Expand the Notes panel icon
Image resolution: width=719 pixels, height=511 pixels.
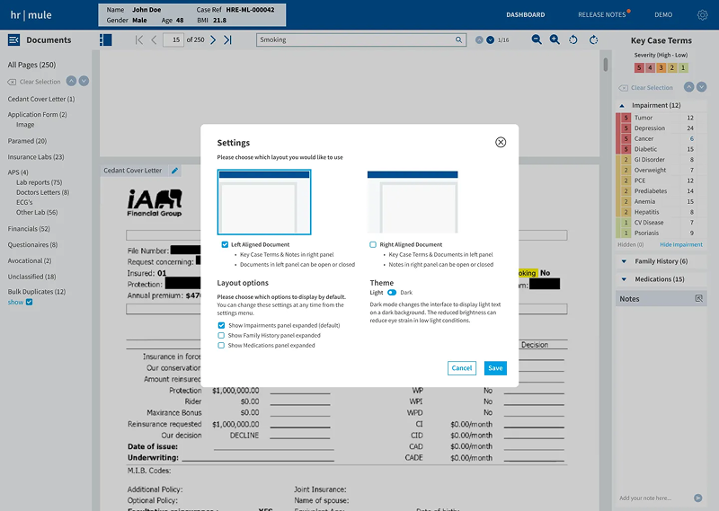pyautogui.click(x=699, y=298)
